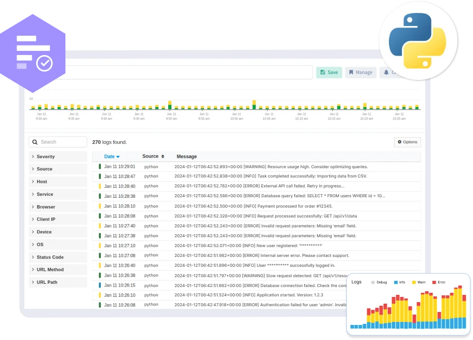
Task: Open log row Jan 11 10:28:38
Action: 256,196
